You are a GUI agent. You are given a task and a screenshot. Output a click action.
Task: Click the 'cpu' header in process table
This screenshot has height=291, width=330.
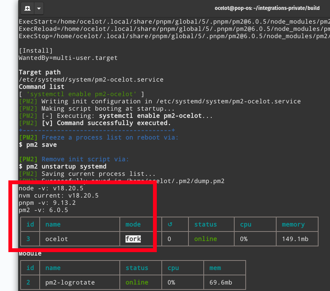tap(246, 225)
